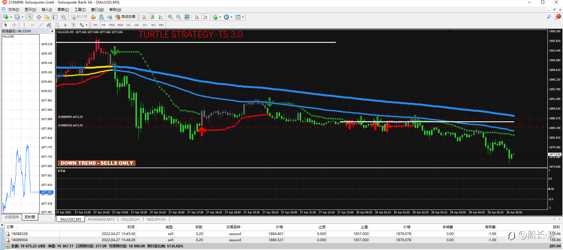563x250 pixels.
Task: Zoom out on the chart
Action: point(179,17)
